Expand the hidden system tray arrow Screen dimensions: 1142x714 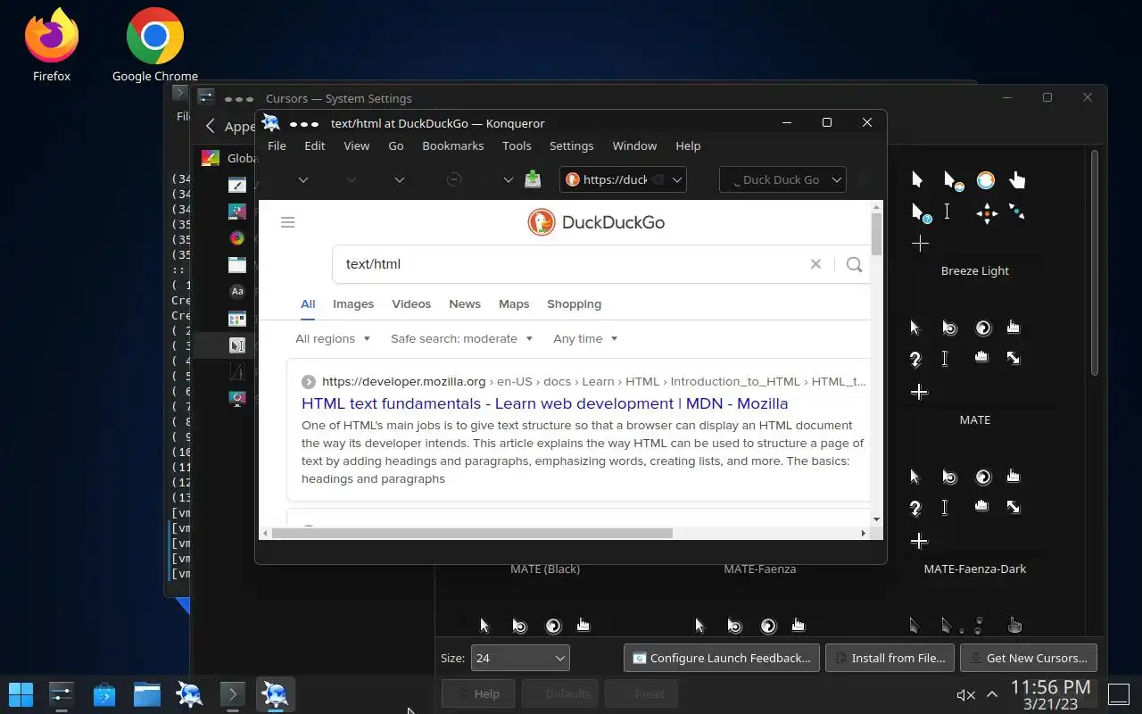tap(992, 694)
